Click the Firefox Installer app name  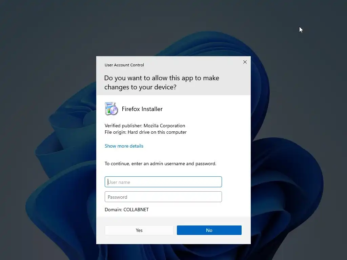point(142,109)
